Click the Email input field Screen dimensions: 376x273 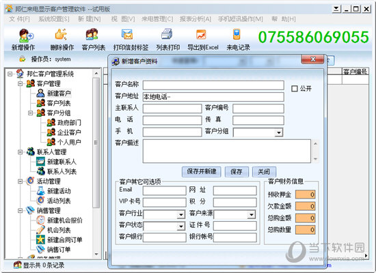pyautogui.click(x=165, y=190)
